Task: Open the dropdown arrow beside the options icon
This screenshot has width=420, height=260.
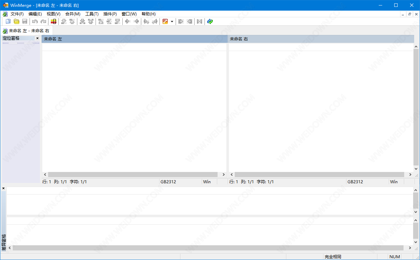Action: (x=172, y=21)
